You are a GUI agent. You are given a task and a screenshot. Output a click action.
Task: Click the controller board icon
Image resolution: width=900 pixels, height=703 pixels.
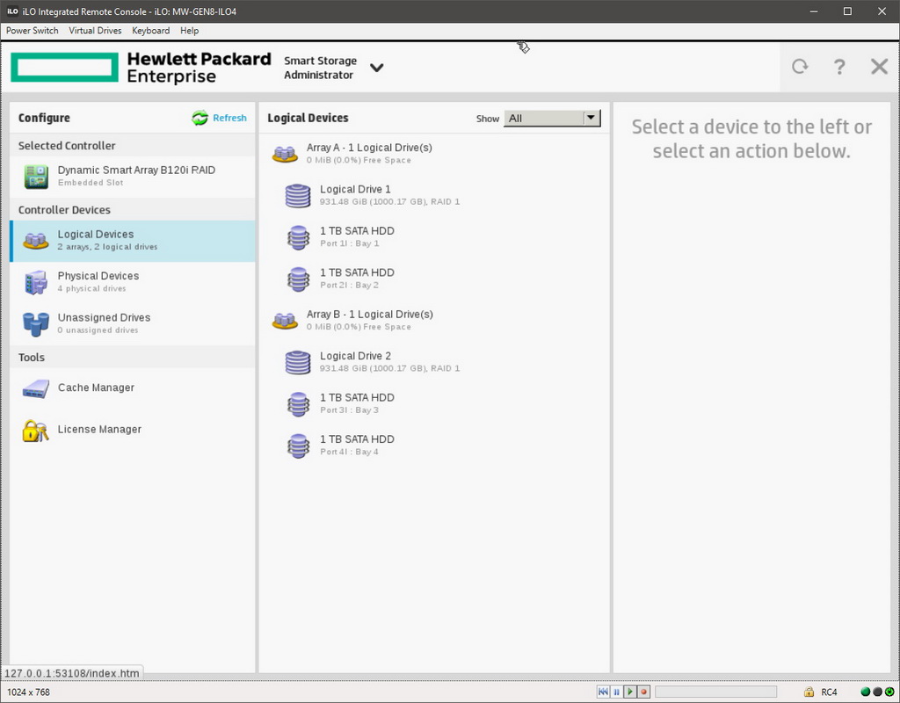pos(35,176)
